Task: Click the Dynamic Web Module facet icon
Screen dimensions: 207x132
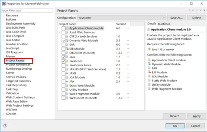Action: 67,40
